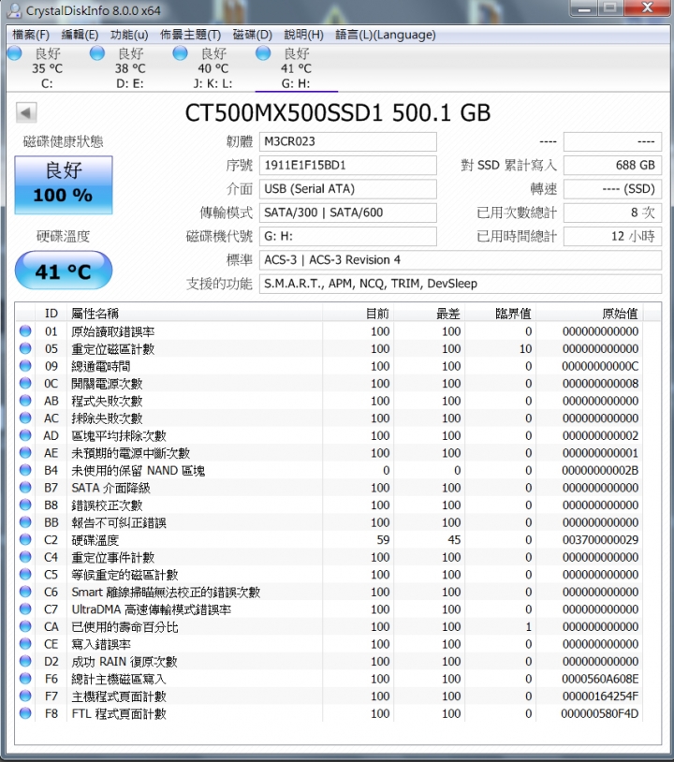Click the ID column header
674x762 pixels.
(x=51, y=314)
